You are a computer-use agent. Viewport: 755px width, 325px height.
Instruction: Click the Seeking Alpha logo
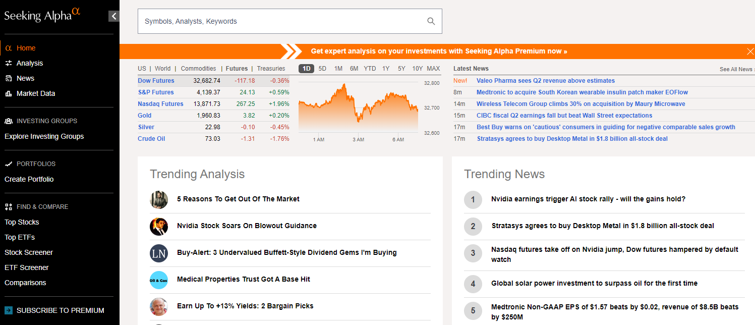42,15
